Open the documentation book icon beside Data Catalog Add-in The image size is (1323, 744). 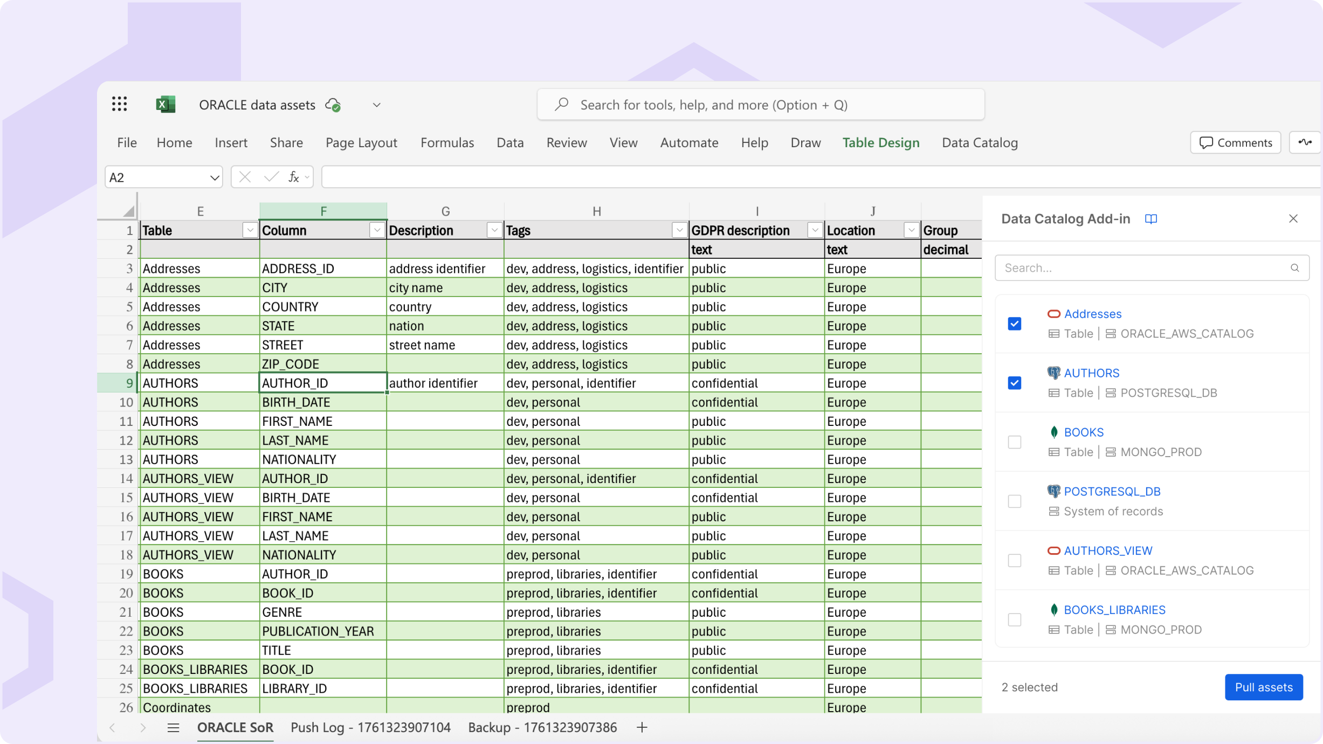coord(1151,219)
